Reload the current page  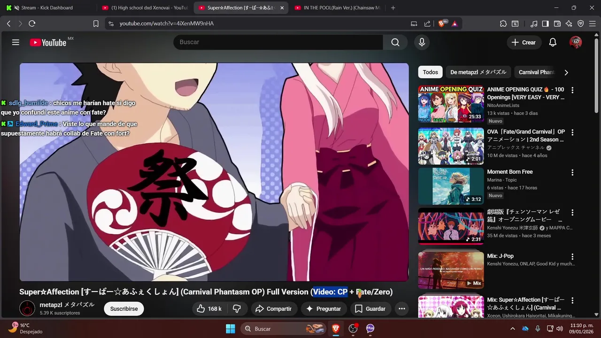pos(32,23)
